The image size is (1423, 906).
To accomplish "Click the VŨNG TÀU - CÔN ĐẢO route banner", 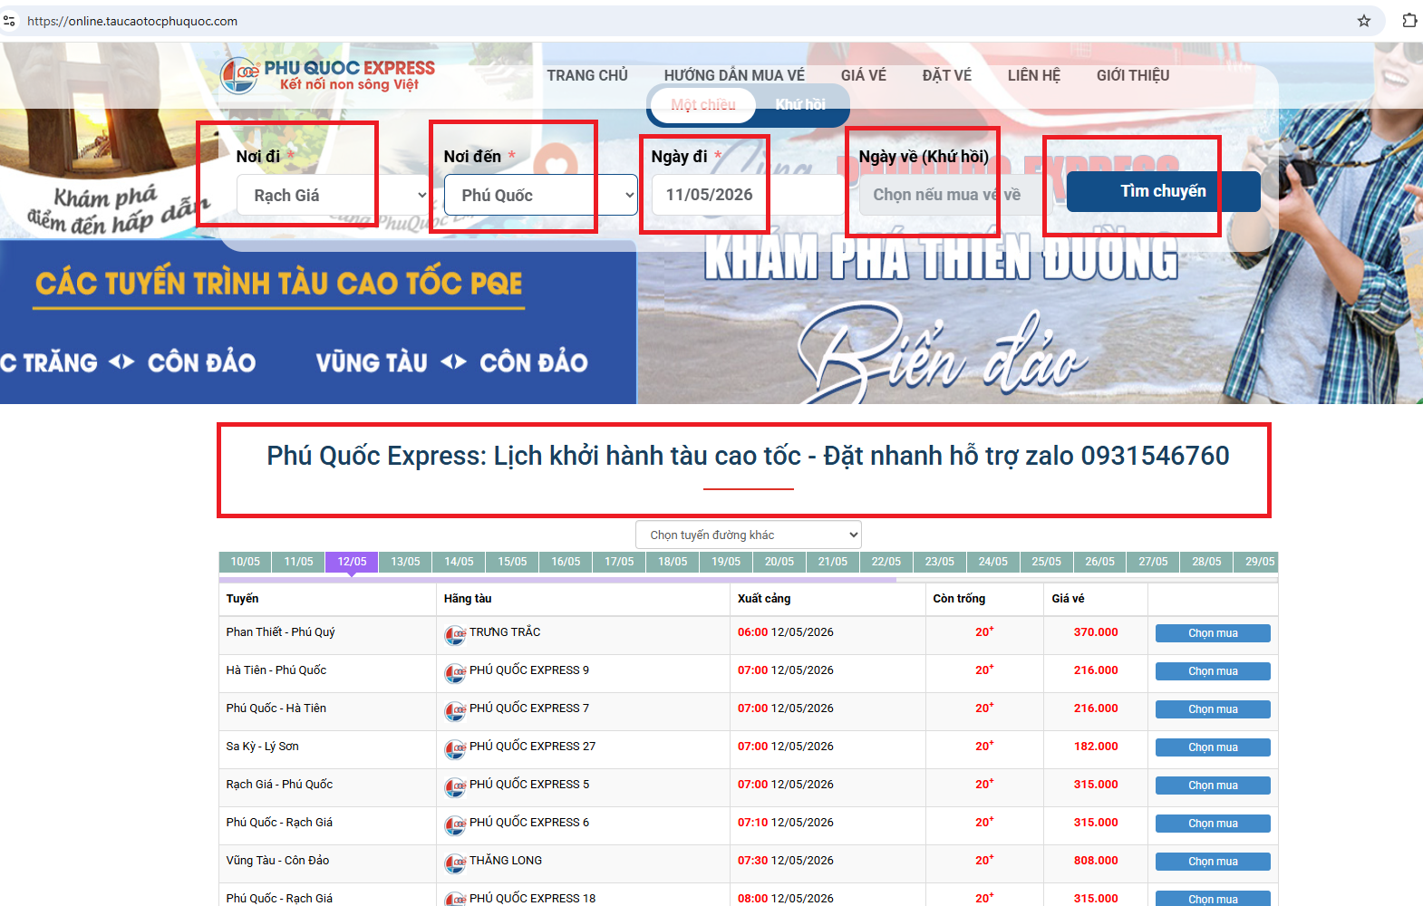I will (x=451, y=362).
